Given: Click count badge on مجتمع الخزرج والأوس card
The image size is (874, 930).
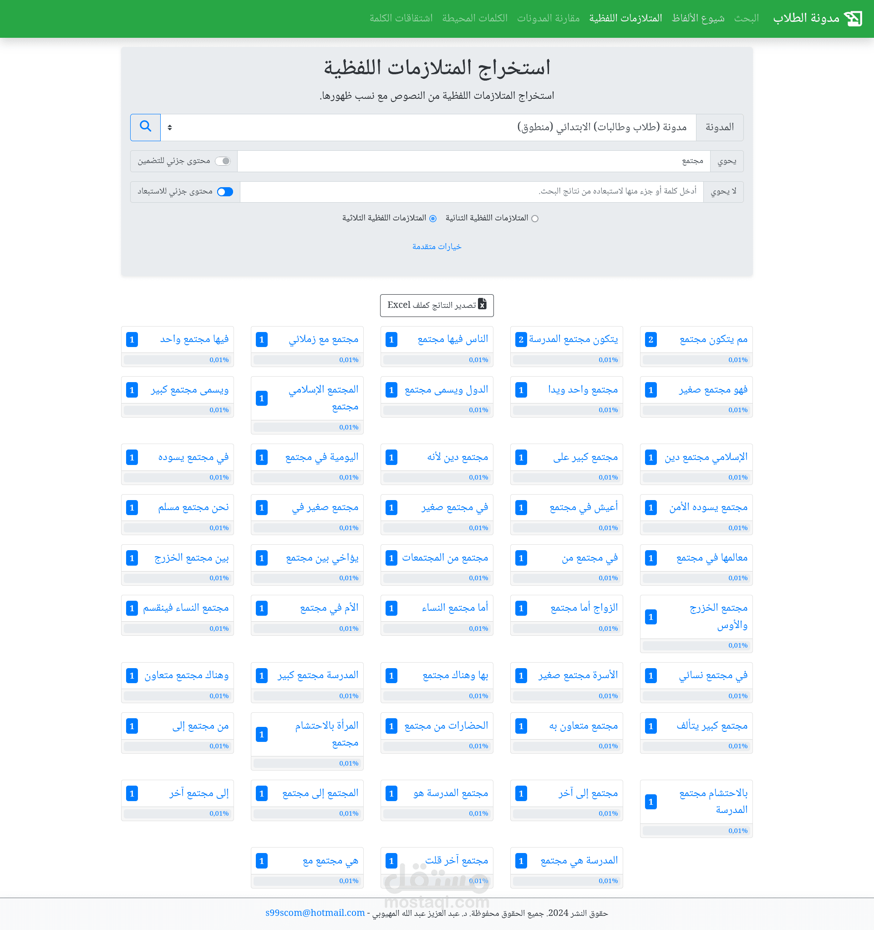Looking at the screenshot, I should 650,617.
